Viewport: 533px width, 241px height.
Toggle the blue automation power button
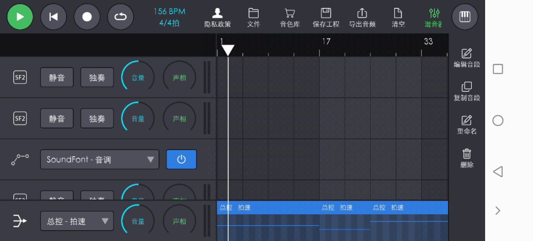[181, 160]
